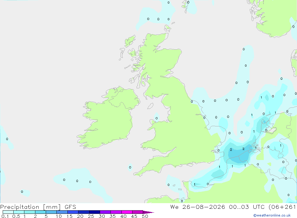This screenshot has width=297, height=218.
Task: Select the 20–25 mm legend color swatch
Action: (84, 212)
